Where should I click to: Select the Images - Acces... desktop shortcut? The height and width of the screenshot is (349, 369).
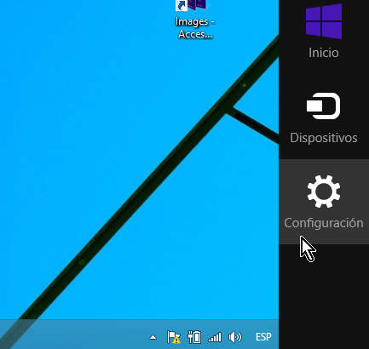click(194, 20)
